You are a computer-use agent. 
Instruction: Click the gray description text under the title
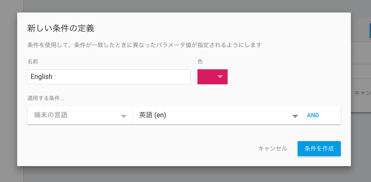(144, 45)
